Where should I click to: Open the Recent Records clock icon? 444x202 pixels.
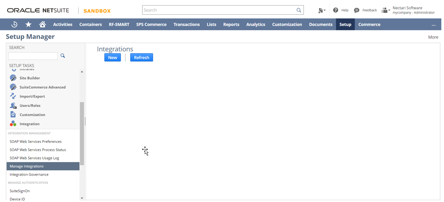[14, 24]
